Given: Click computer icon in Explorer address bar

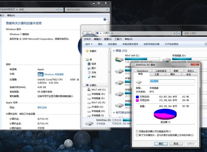Looking at the screenshot, I should point(97,33).
